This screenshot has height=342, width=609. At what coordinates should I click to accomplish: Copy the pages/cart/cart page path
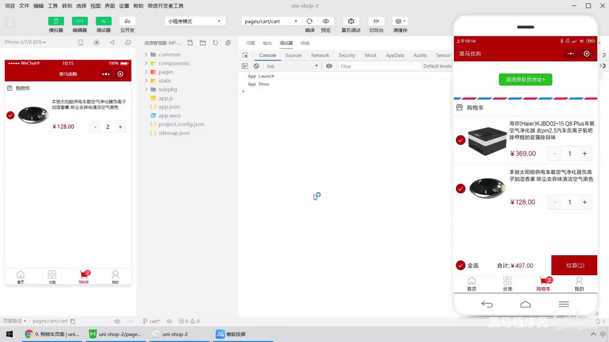(73, 321)
